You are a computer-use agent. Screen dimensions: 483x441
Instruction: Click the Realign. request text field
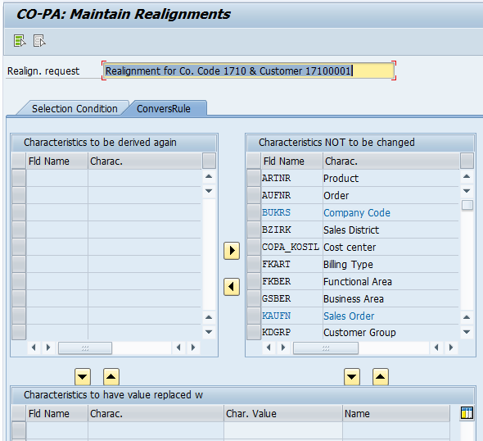249,71
